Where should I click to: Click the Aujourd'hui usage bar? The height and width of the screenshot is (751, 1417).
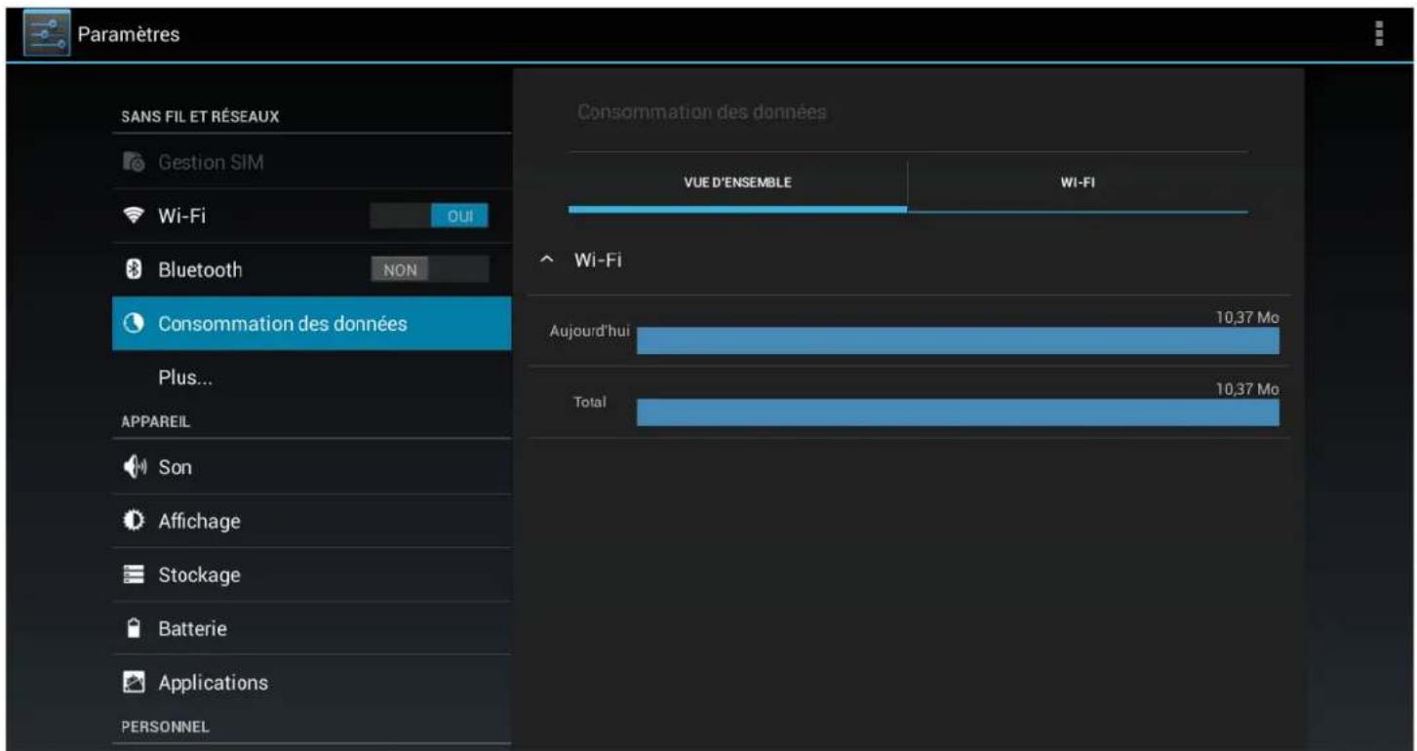tap(958, 340)
